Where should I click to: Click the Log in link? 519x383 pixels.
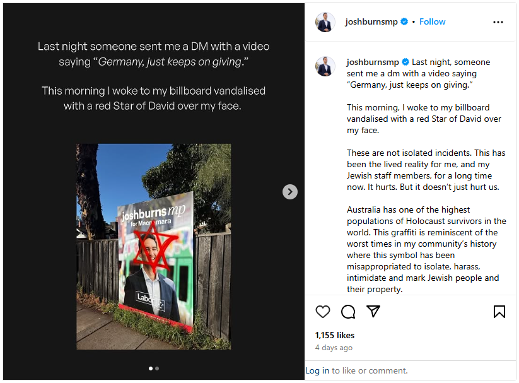pyautogui.click(x=317, y=370)
